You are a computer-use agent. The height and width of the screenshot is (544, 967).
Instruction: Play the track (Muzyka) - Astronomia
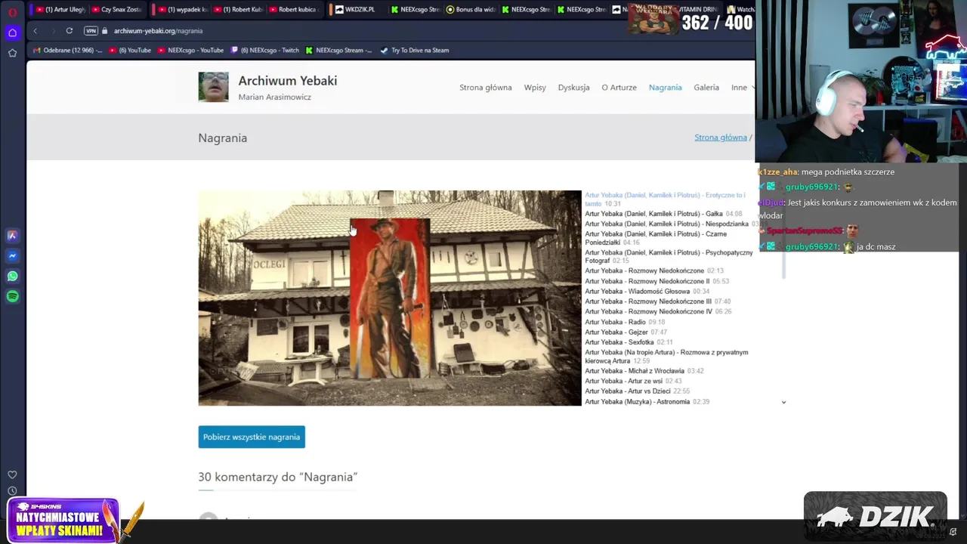647,402
